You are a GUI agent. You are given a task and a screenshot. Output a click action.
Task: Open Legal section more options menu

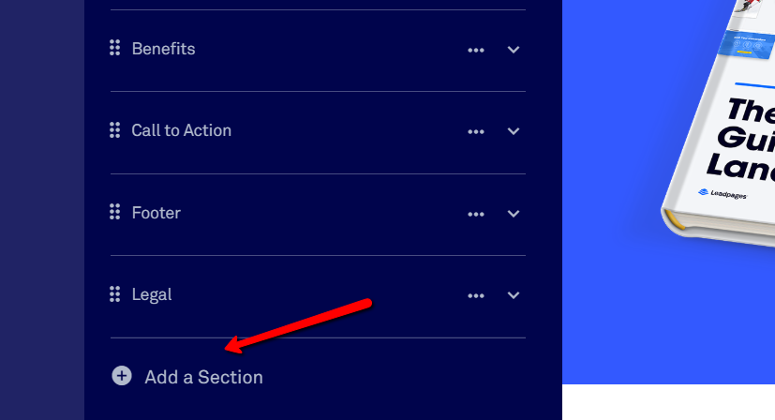(476, 295)
